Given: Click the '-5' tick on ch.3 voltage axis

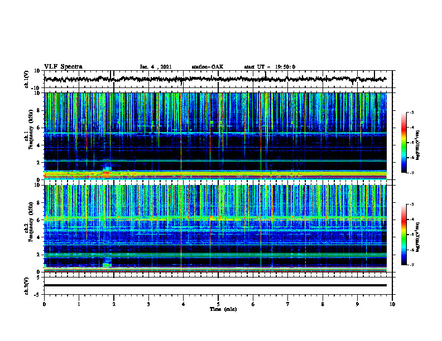Looking at the screenshot, I should 37,295.
